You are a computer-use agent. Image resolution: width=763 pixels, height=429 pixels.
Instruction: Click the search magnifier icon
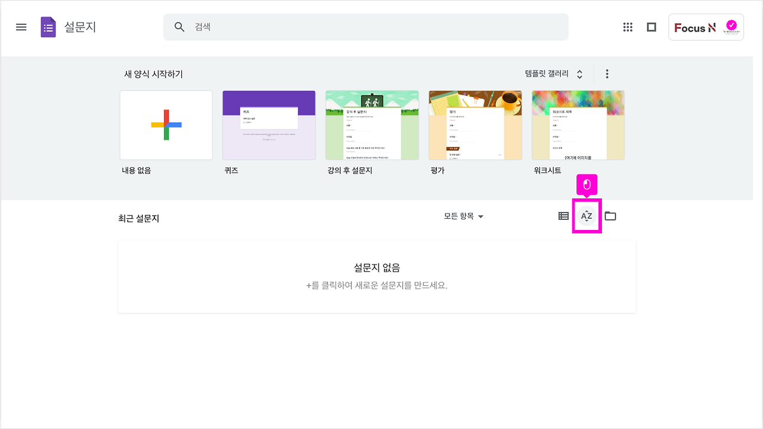click(179, 27)
